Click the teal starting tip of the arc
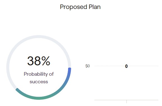Viewport: 162px width, 106px height. coord(17,89)
